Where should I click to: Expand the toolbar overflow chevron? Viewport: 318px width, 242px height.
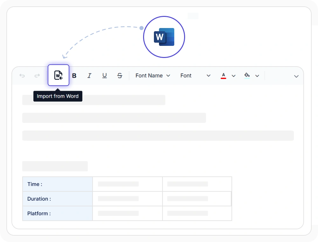click(296, 76)
